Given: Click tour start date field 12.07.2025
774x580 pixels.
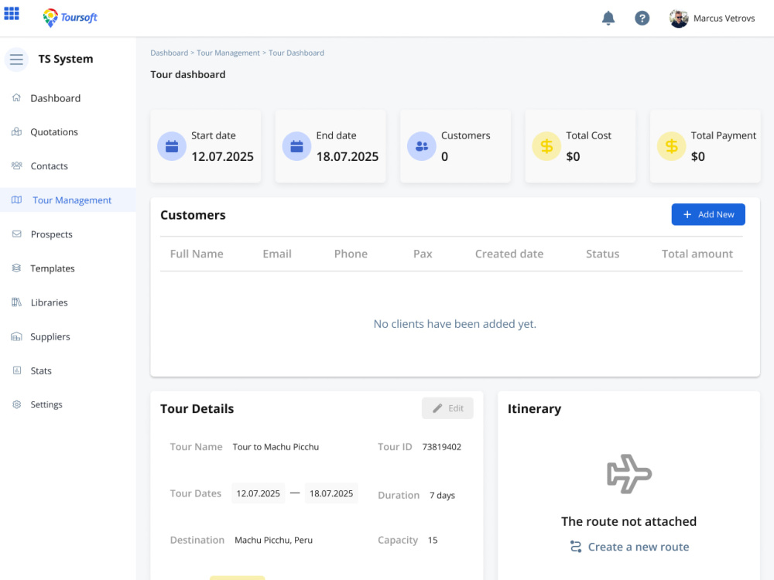Looking at the screenshot, I should 259,493.
